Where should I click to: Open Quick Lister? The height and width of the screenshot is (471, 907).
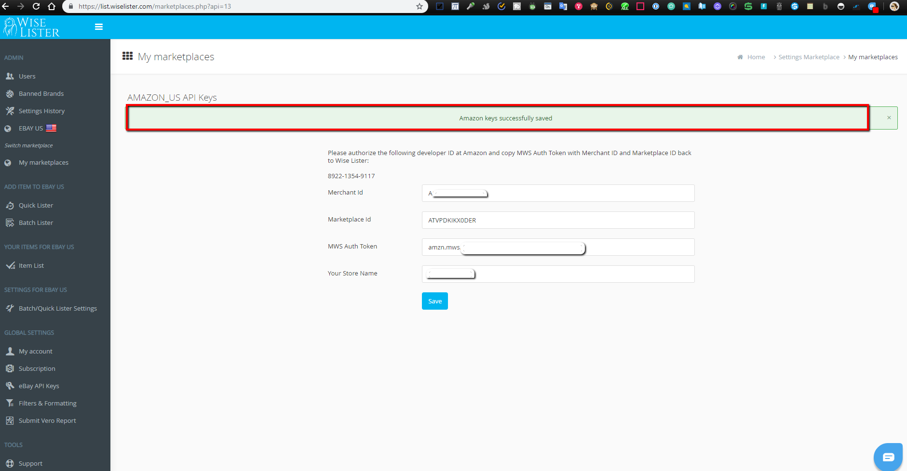[x=36, y=205]
